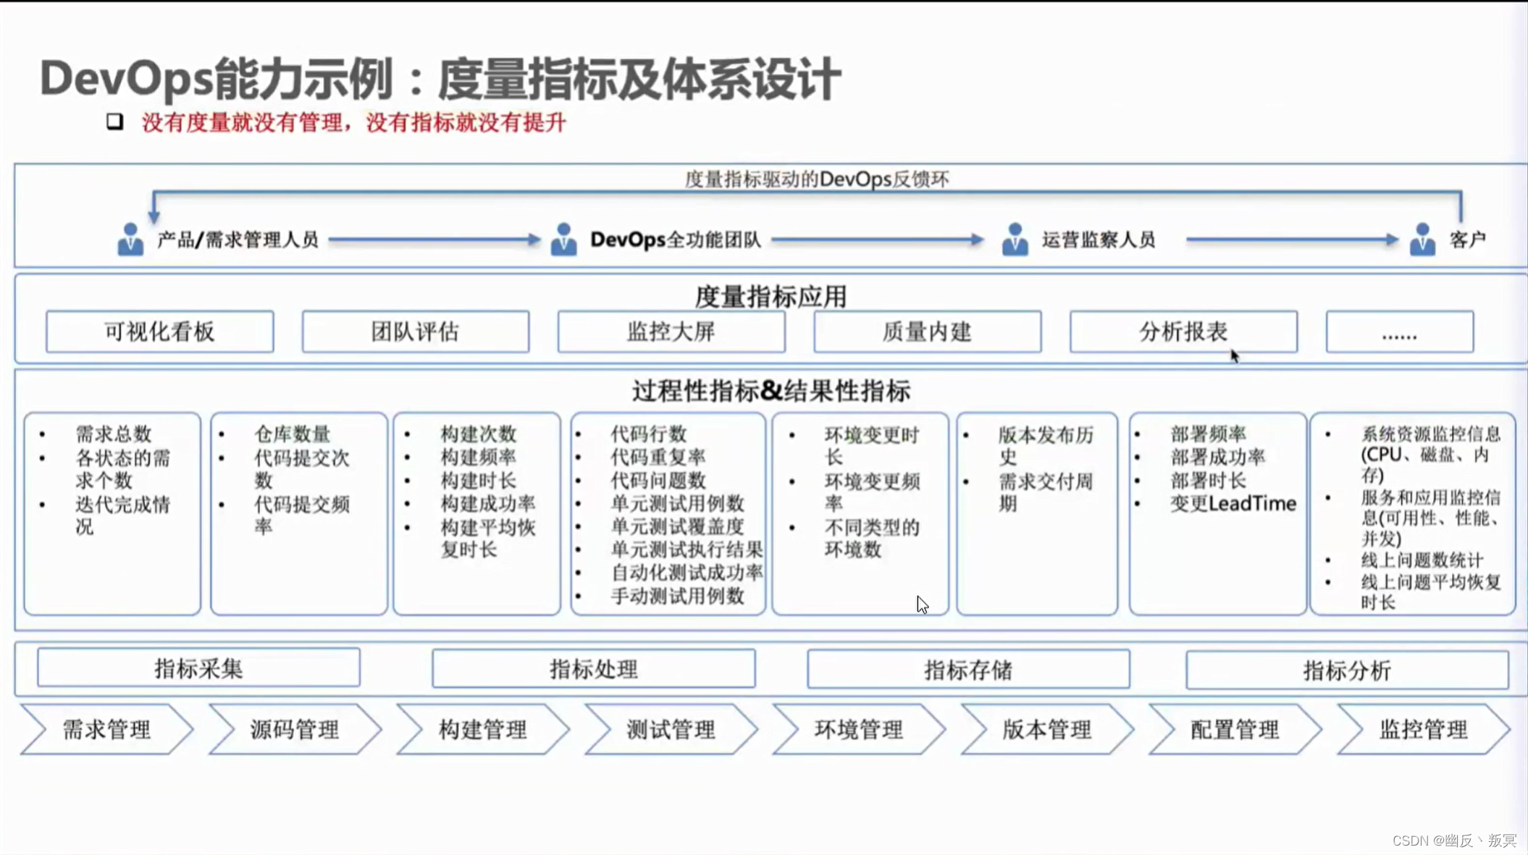Select the 指标采集 box
Screen dimensions: 1528x855
[x=198, y=668]
